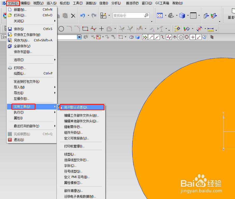Open the Undo history dropdown arrow

88,16
